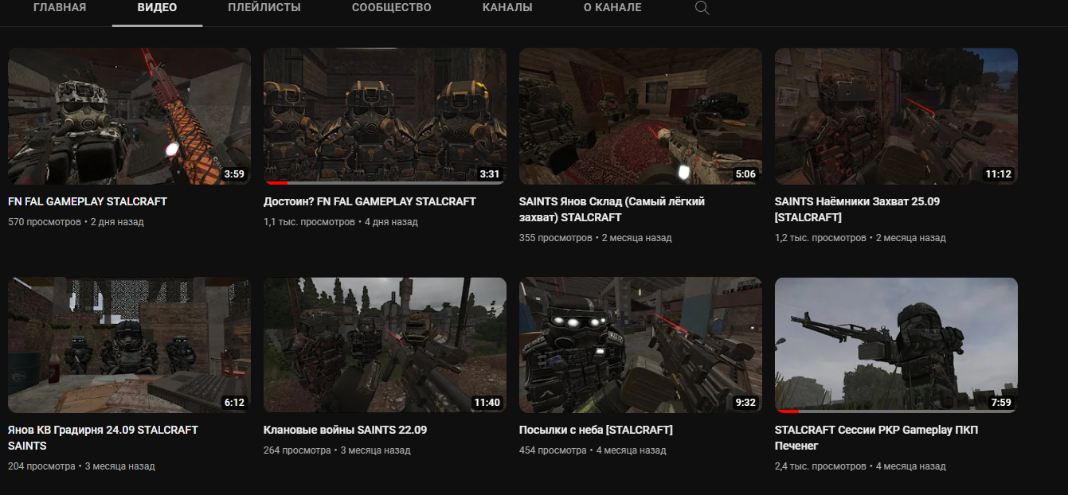1068x495 pixels.
Task: Open the Янов КВ Градирня video thumbnail
Action: click(x=129, y=345)
